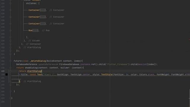This screenshot has width=190, height=107.
Task: Expand the third folded Container(...) placeholder
Action: 43,24
